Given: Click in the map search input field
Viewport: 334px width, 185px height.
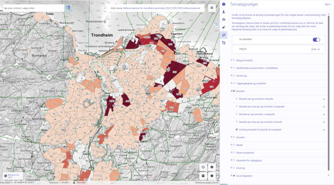Looking at the screenshot, I should point(33,8).
